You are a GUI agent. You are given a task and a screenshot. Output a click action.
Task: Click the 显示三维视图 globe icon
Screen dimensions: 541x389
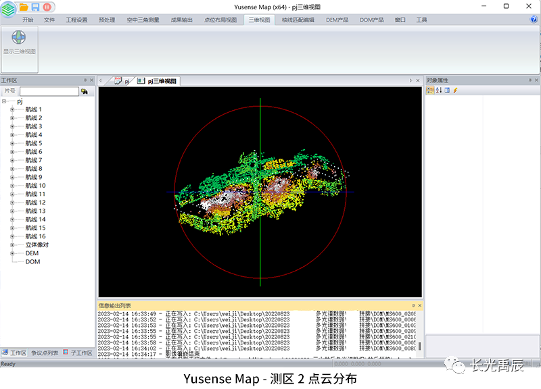[x=19, y=38]
